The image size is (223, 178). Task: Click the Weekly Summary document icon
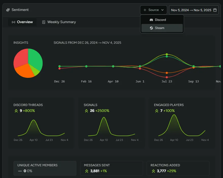point(44,22)
